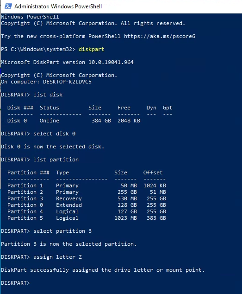Click the final empty DISKPART> prompt

click(x=15, y=283)
